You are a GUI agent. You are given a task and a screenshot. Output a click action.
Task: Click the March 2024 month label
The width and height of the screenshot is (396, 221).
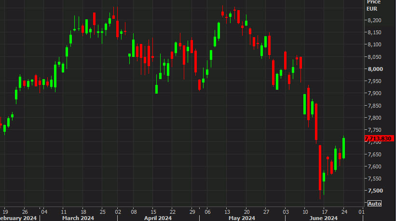click(78, 218)
